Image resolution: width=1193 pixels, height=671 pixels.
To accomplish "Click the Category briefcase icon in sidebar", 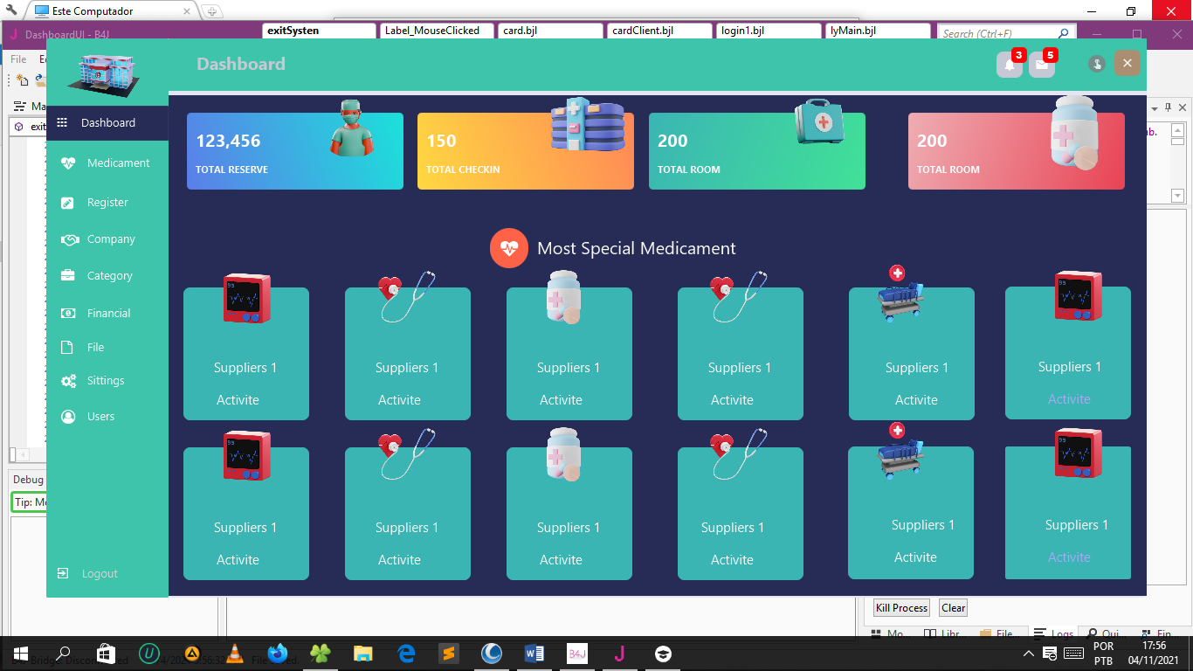I will (68, 276).
